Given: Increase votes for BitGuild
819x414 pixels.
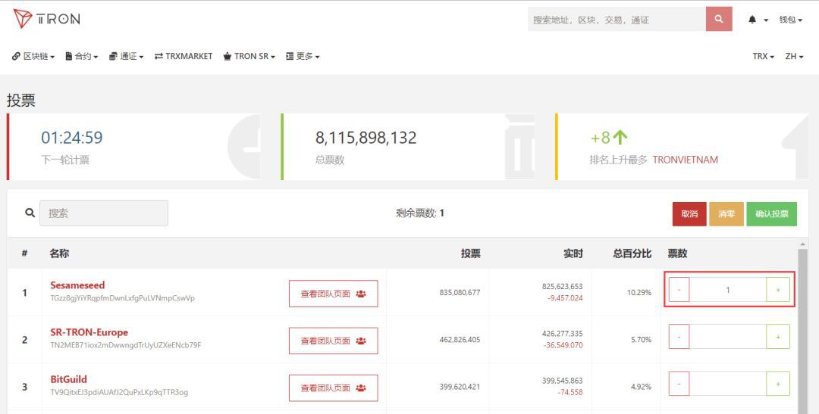Looking at the screenshot, I should (778, 384).
